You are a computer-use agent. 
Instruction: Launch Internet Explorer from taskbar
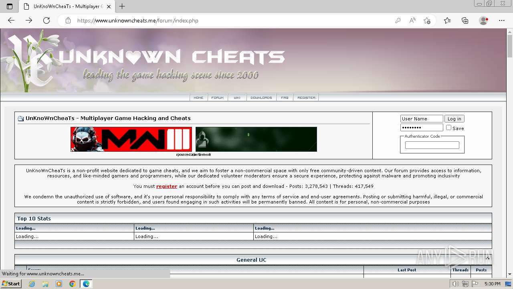click(32, 284)
